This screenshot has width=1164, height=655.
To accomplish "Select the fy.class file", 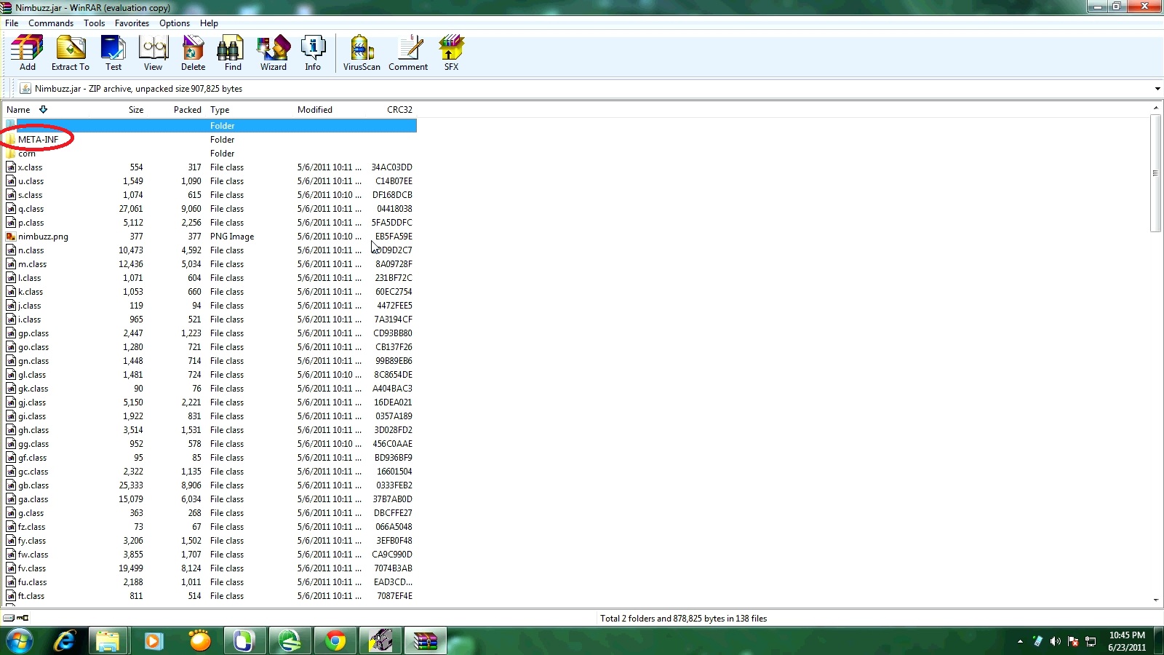I will click(x=32, y=541).
